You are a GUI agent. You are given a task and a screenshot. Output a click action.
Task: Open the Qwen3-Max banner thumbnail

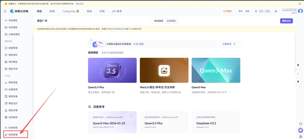[x=216, y=70]
